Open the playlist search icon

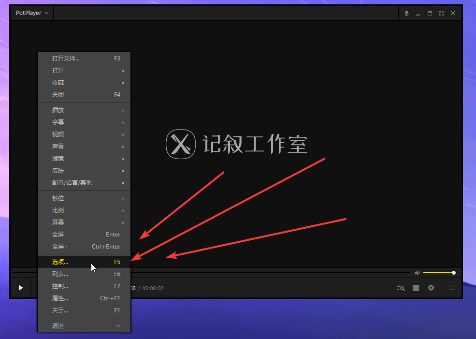coord(401,288)
